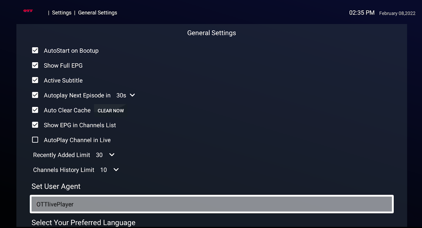Enable AutoPlay Channel in Live
The image size is (422, 228).
click(35, 140)
